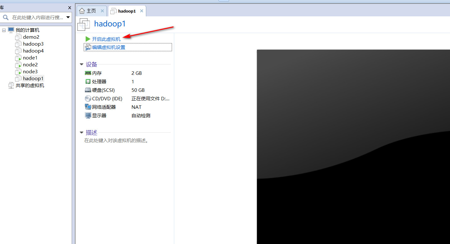Select the hadoop1 tab
Screen dimensions: 450x244
pyautogui.click(x=127, y=11)
